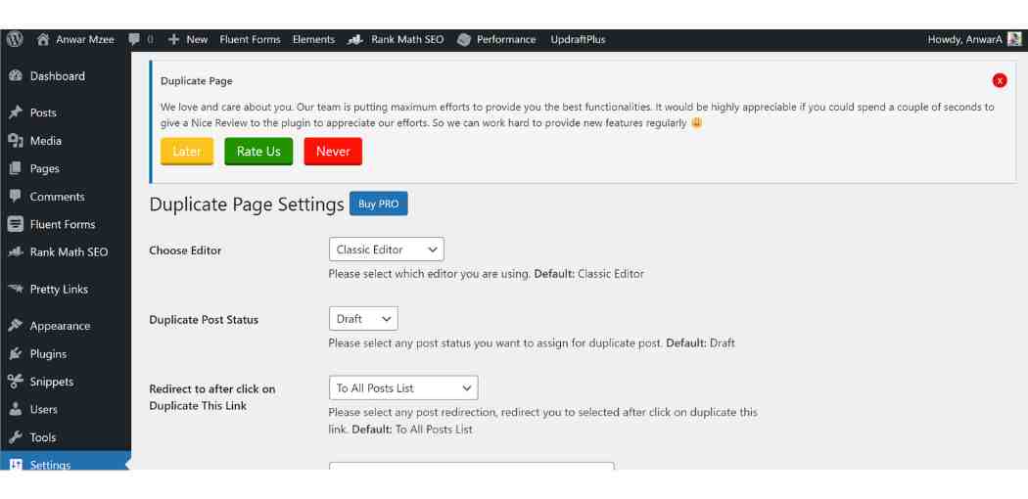Screen dimensions: 1028x499
Task: Open the Redirect To All Posts List dropdown
Action: pyautogui.click(x=403, y=387)
